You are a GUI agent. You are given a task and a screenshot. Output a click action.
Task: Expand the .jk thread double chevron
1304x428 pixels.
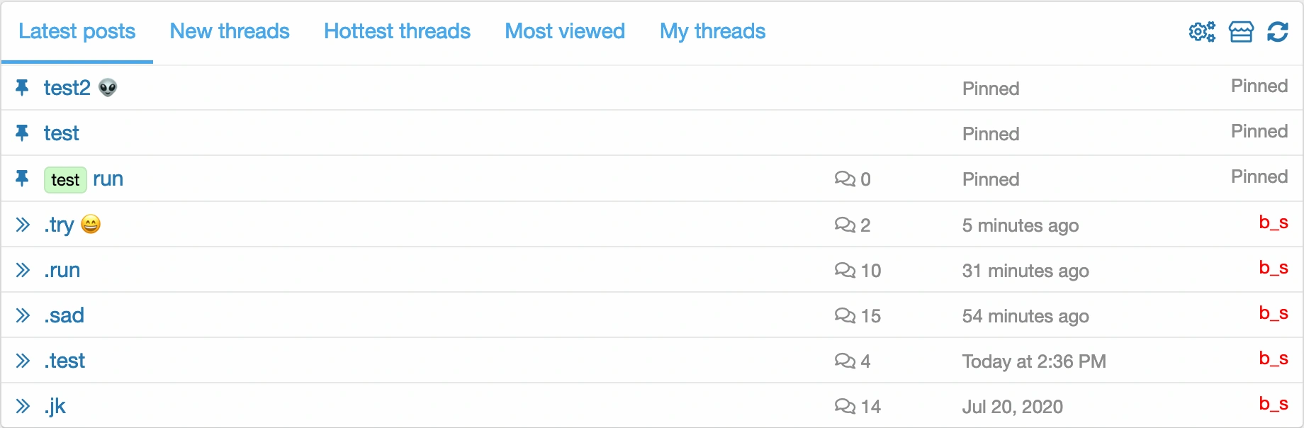(23, 406)
